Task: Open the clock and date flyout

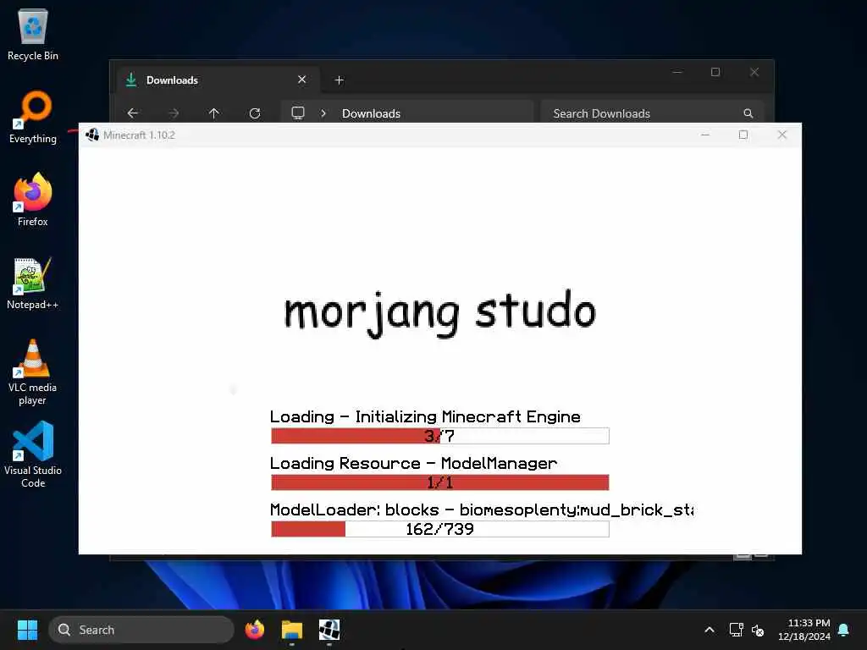Action: [x=804, y=630]
